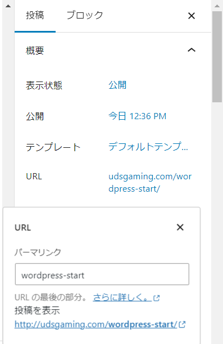Open http://udsgaming.com/wordpress-start/ post link
This screenshot has width=223, height=344.
[96, 324]
